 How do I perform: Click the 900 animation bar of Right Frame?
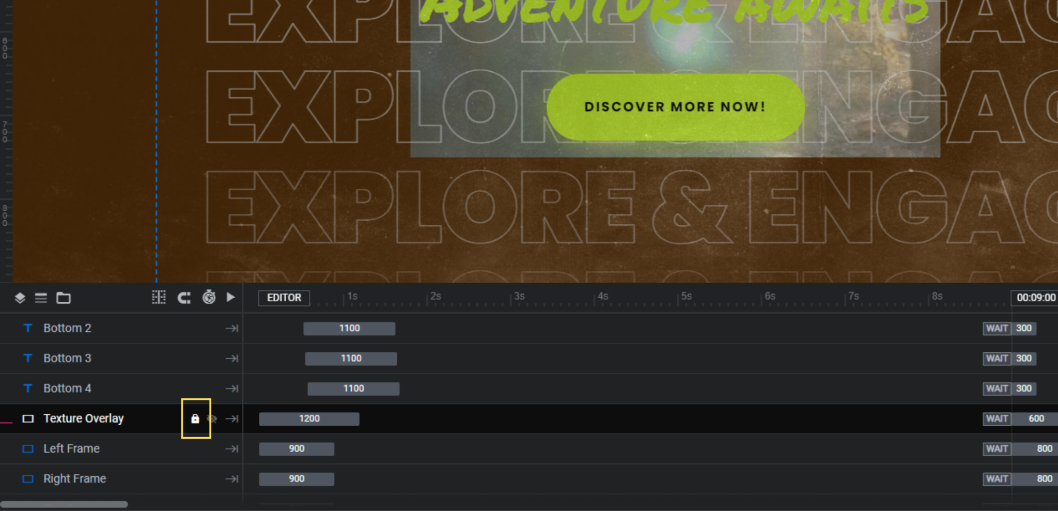[297, 478]
